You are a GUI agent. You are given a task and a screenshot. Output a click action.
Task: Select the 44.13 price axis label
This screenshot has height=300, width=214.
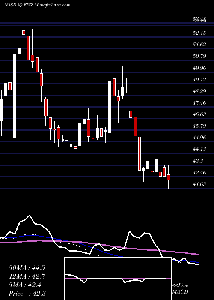click(x=199, y=149)
